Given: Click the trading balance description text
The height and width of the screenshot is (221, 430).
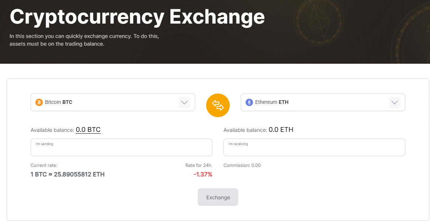Looking at the screenshot, I should 84,40.
